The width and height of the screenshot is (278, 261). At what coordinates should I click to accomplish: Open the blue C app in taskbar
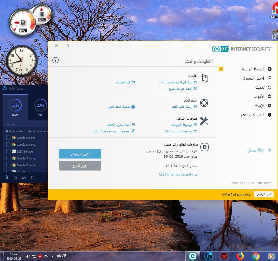208,256
